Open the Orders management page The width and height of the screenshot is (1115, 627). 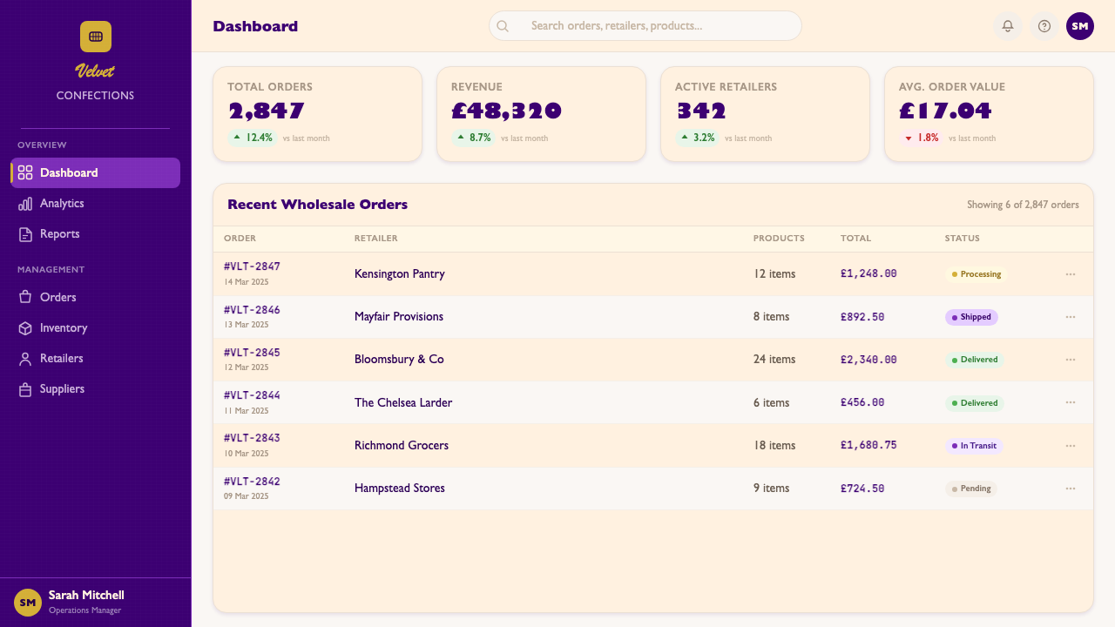tap(95, 297)
